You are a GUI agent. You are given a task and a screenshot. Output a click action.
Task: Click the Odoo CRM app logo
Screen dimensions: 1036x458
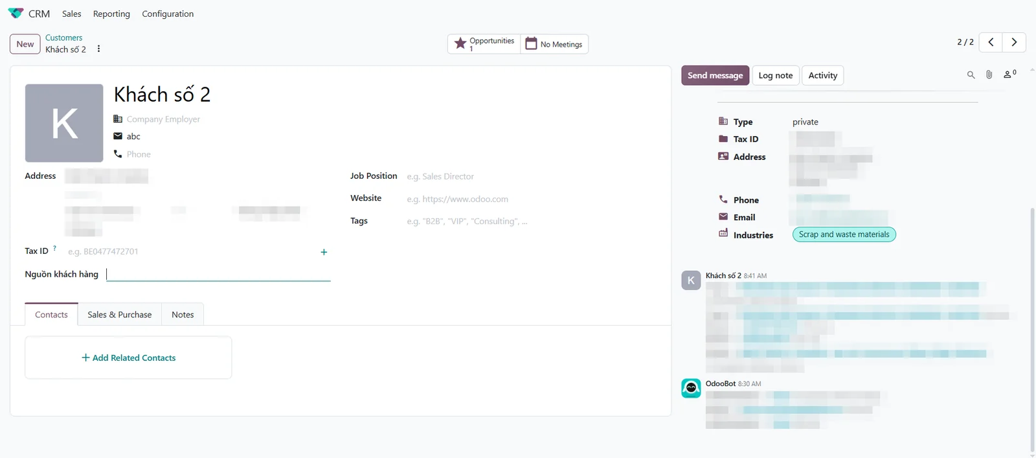[16, 14]
